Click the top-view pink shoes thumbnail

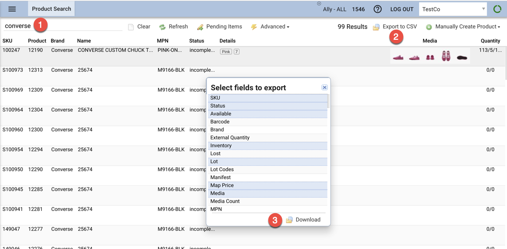[446, 56]
